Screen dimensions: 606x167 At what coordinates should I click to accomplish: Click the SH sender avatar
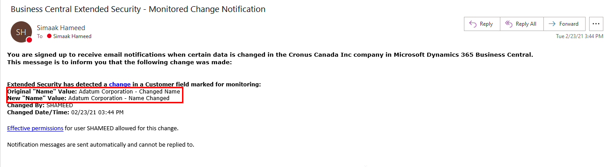[x=21, y=32]
